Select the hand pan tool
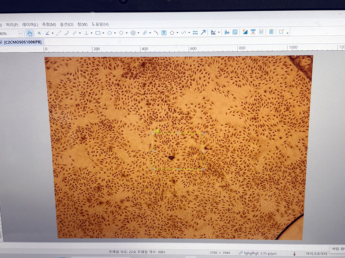Screen dimensions: 345x258 point(30,33)
